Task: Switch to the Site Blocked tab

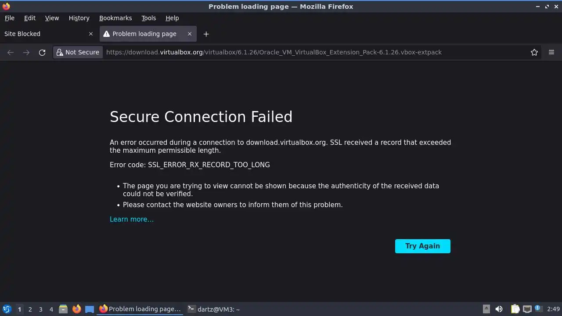Action: pos(44,34)
